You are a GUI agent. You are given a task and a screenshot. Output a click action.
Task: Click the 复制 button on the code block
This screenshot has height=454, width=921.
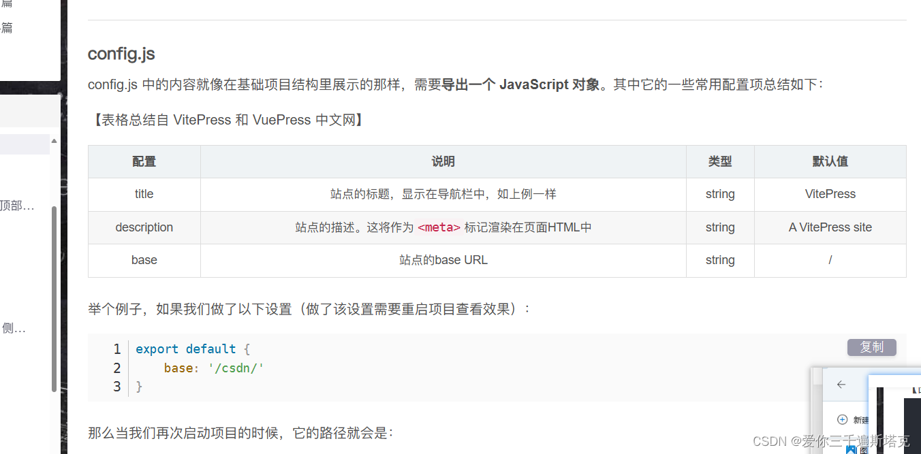click(x=871, y=347)
